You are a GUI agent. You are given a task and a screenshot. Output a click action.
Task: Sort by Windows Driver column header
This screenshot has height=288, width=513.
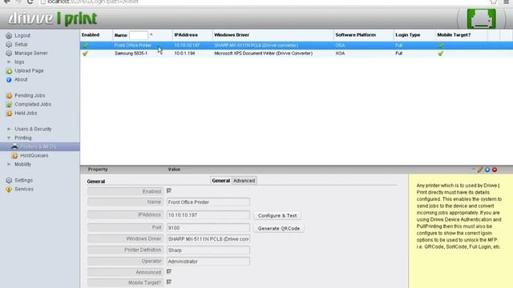click(x=232, y=35)
